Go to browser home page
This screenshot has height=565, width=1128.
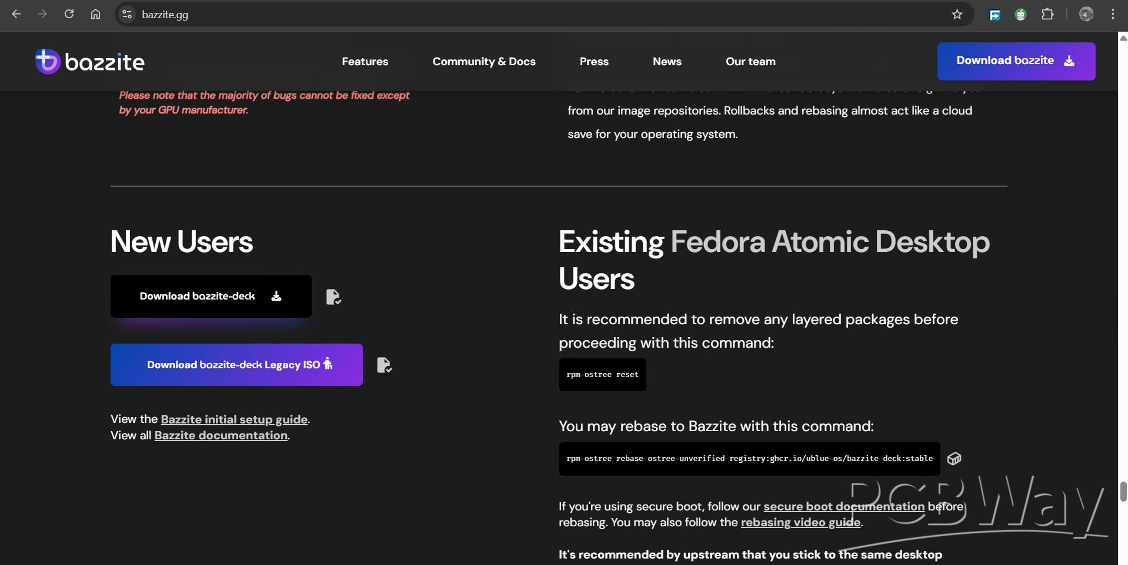pos(95,15)
